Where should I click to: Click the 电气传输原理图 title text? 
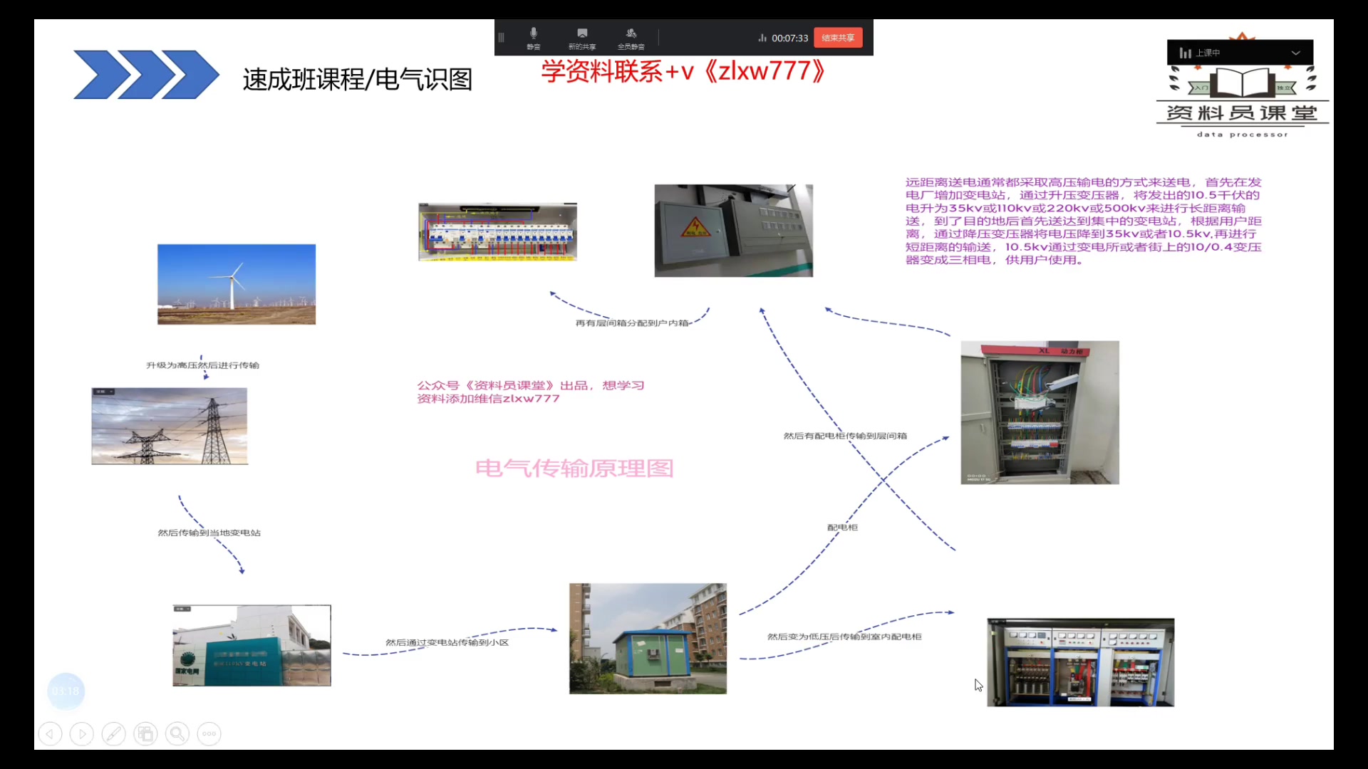(x=574, y=469)
